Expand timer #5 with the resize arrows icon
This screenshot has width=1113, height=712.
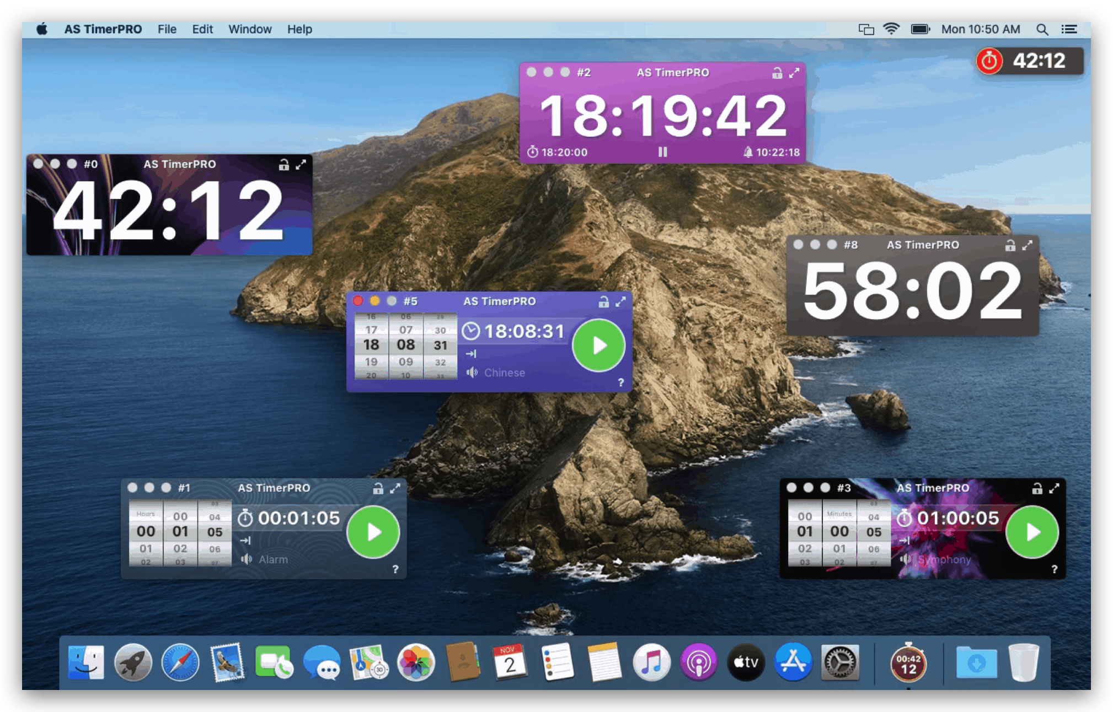[620, 301]
